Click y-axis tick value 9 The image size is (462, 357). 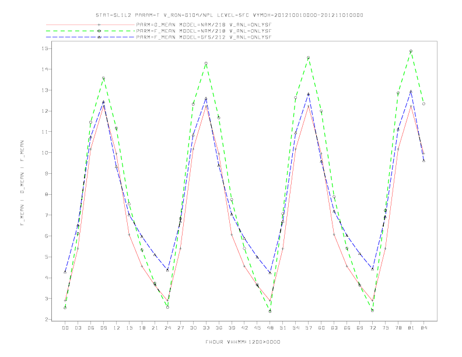click(x=46, y=173)
